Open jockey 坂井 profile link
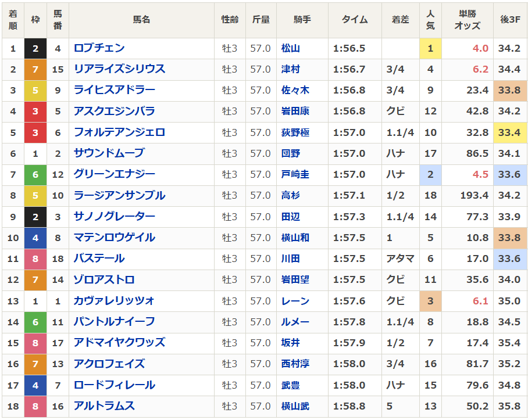Image resolution: width=528 pixels, height=420 pixels. tap(291, 343)
